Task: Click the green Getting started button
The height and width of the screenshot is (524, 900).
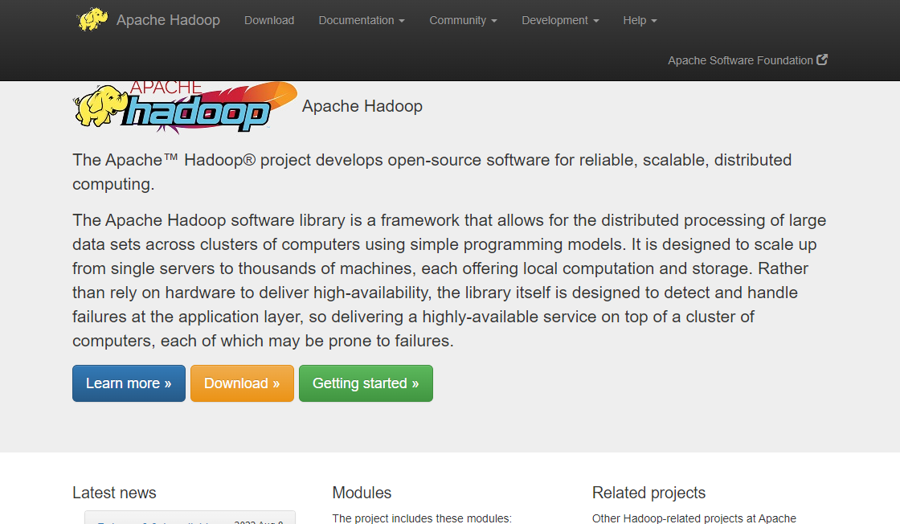Action: click(366, 383)
